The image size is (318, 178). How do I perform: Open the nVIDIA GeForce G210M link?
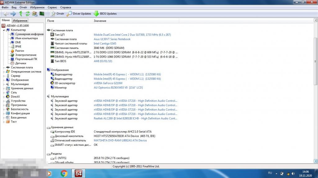[108, 83]
